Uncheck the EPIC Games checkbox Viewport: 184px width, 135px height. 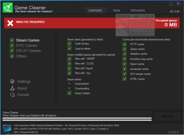coord(12,45)
